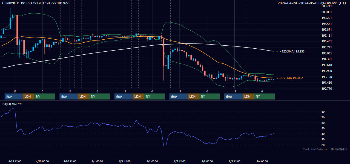This screenshot has width=350, height=164.
Task: Click price level 200.001 on axis
Action: (x=326, y=12)
